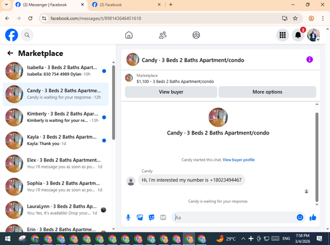Click Candy's grey avatar beside message
This screenshot has height=245, width=330.
tap(131, 181)
